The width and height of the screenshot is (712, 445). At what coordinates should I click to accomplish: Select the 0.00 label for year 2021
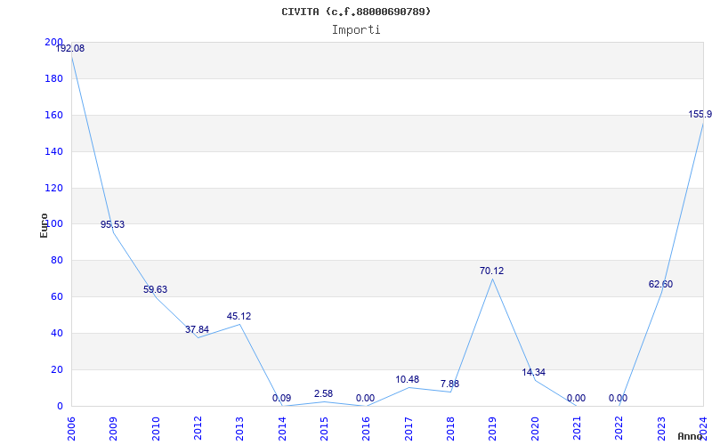(576, 398)
